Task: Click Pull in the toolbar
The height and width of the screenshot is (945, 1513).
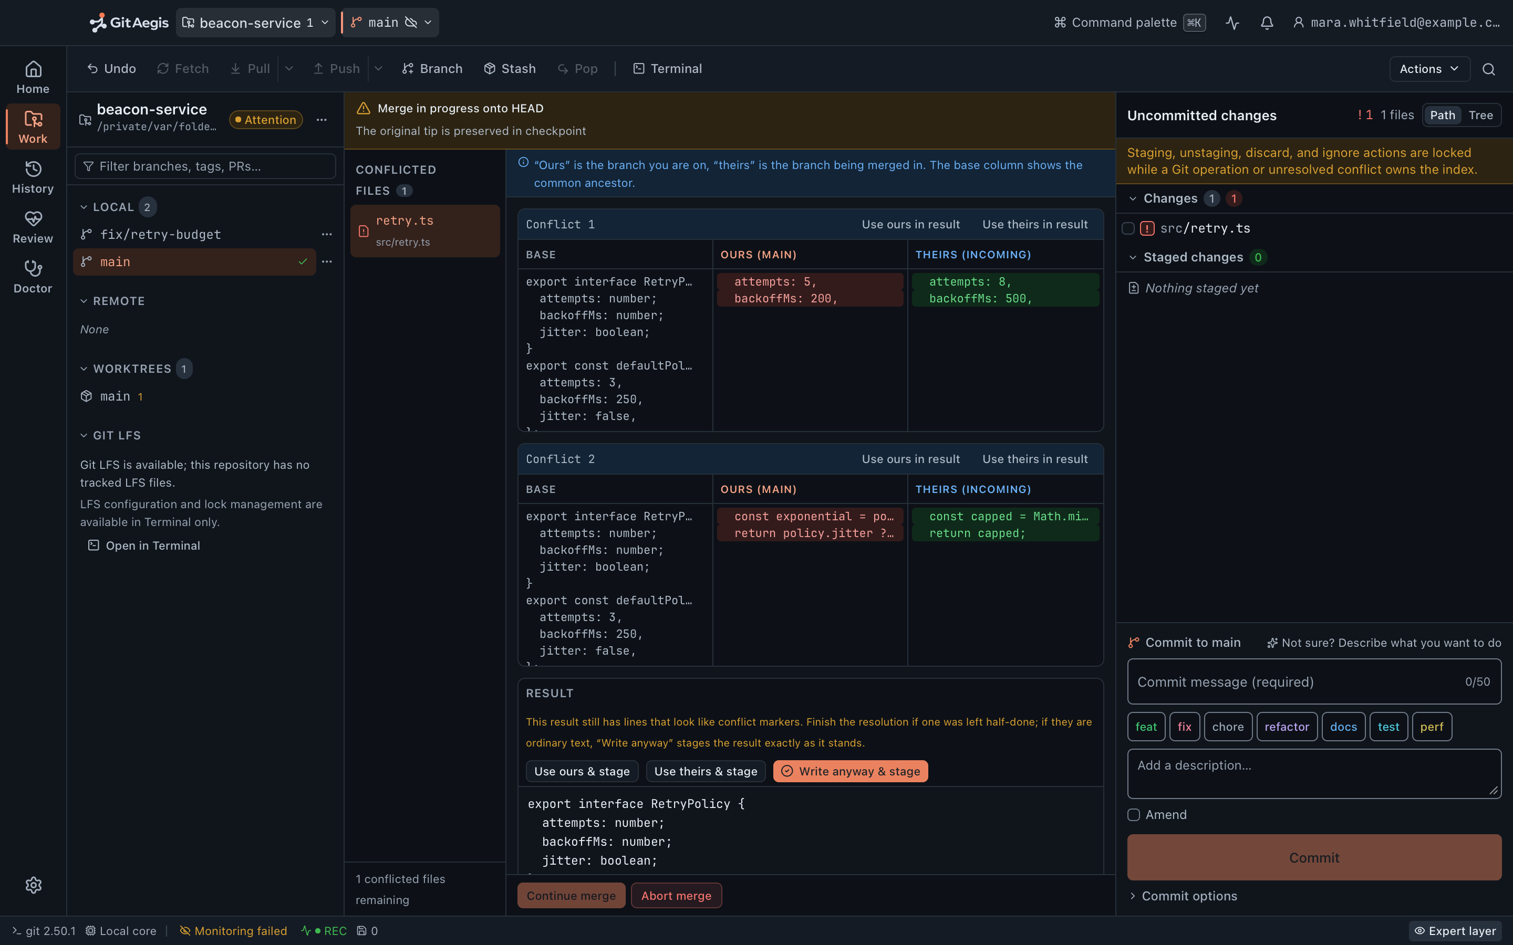Action: point(250,69)
